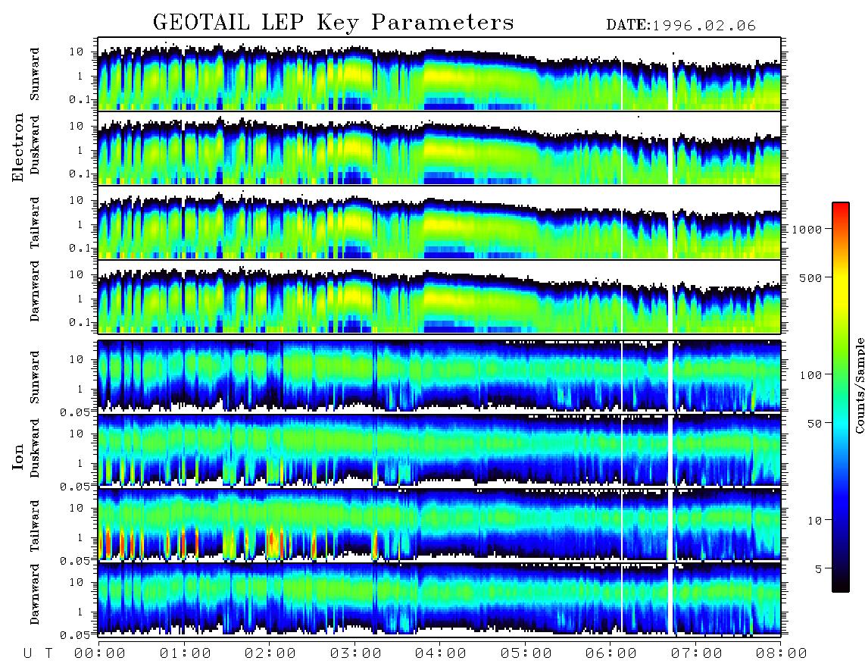The width and height of the screenshot is (865, 667).
Task: Select the Ion "Sunward" panel label
Action: click(35, 377)
